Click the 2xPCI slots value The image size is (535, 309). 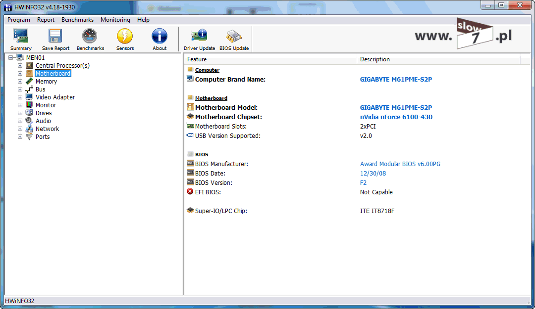click(368, 127)
